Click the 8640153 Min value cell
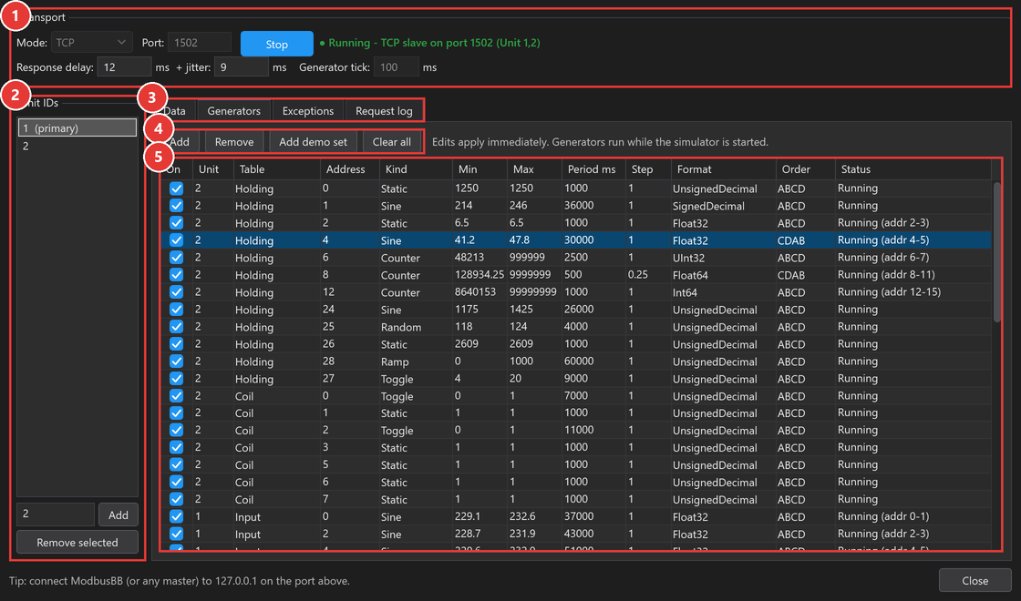Image resolution: width=1021 pixels, height=601 pixels. pyautogui.click(x=480, y=291)
